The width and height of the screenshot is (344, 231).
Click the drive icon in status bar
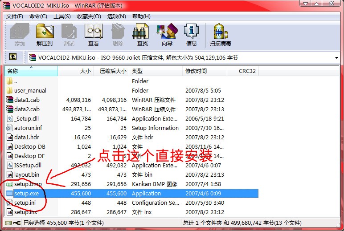click(x=8, y=223)
